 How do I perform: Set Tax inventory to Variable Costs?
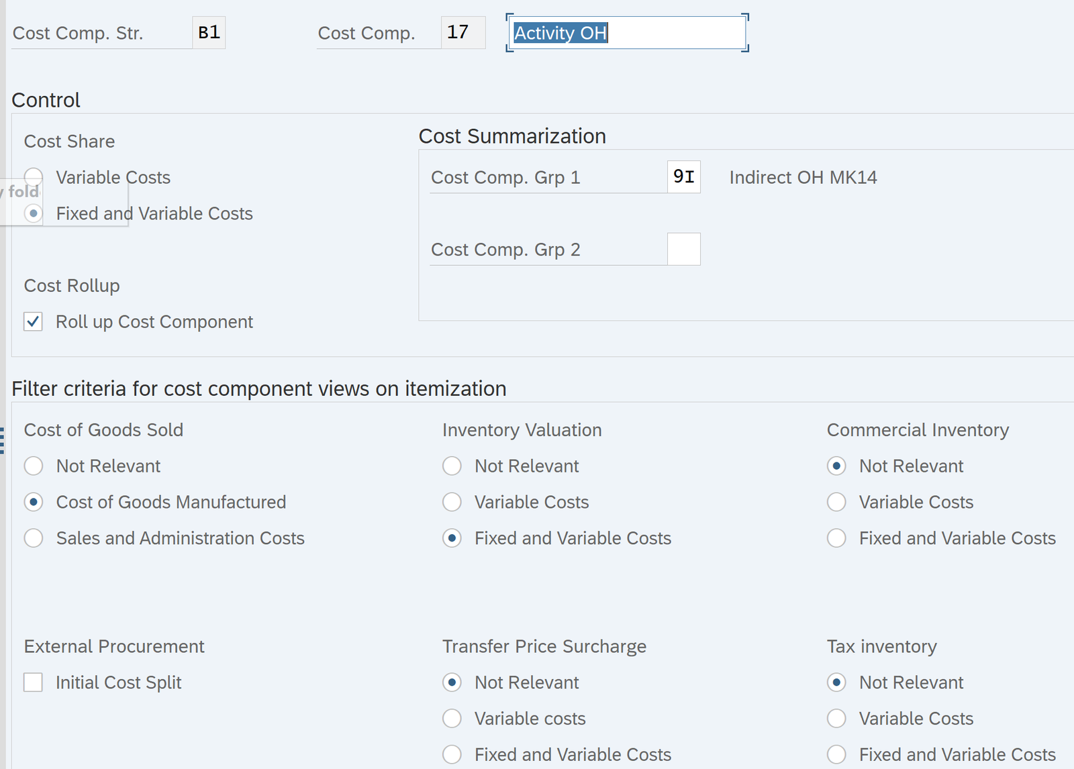pos(836,719)
